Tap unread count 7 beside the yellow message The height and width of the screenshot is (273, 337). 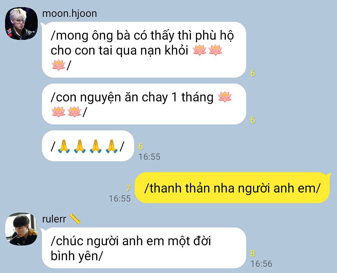point(128,188)
